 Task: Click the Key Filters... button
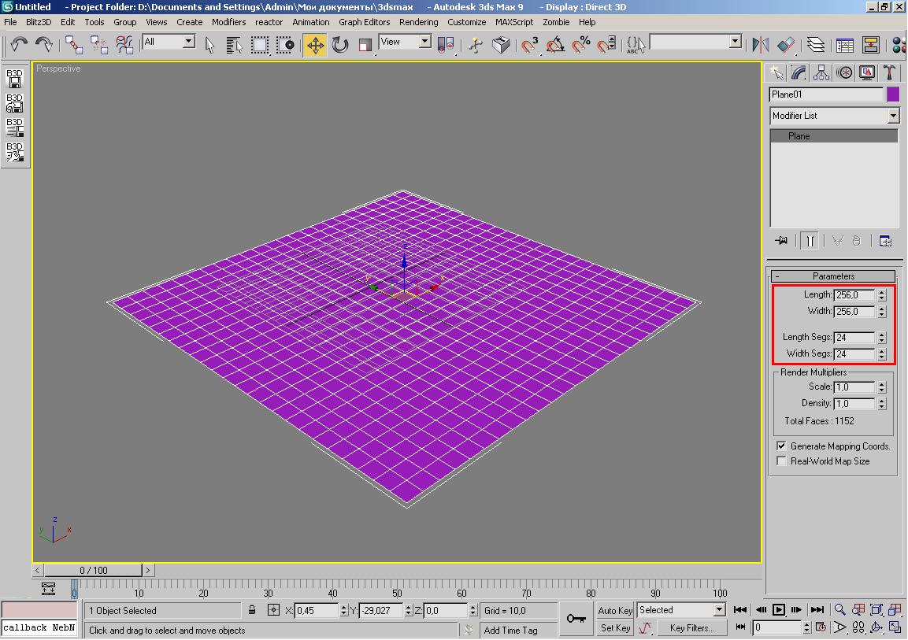[x=691, y=628]
